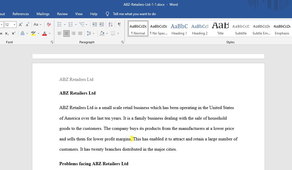The width and height of the screenshot is (292, 170).
Task: Apply the current border to the selection
Action: tap(113, 33)
